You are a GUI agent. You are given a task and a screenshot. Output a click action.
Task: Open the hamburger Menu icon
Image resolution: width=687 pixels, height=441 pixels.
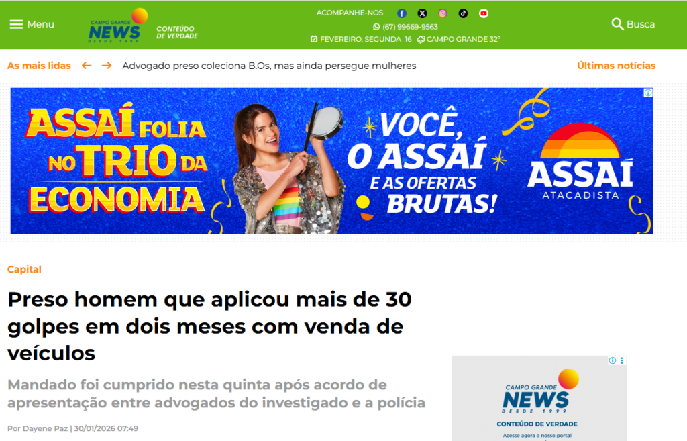point(16,24)
